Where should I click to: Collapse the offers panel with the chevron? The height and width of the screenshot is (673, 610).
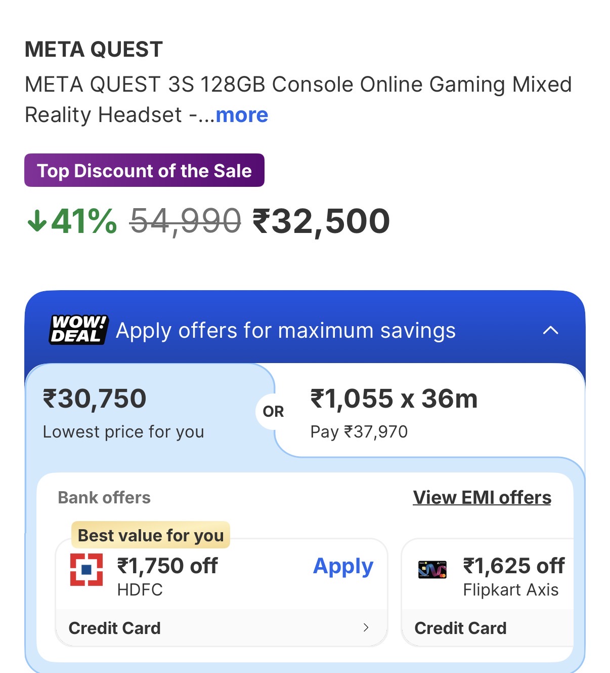pos(550,331)
